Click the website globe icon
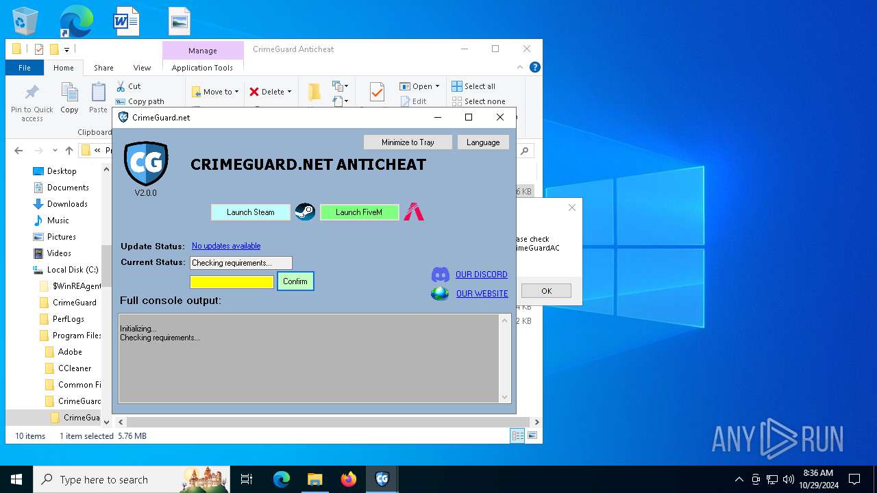877x493 pixels. point(441,294)
